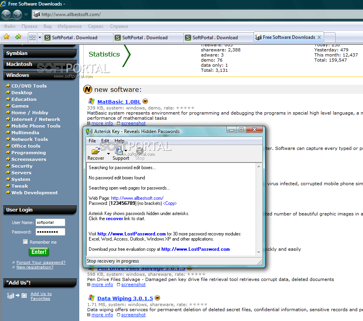Screen dimensions: 363x321
Task: Click more info under Pen Drive Files Salvage
Action: click(102, 285)
